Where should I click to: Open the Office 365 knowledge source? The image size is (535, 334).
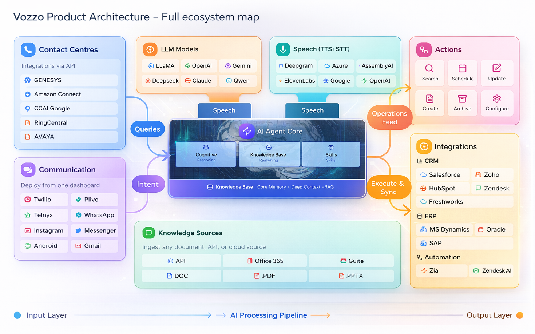click(x=265, y=261)
